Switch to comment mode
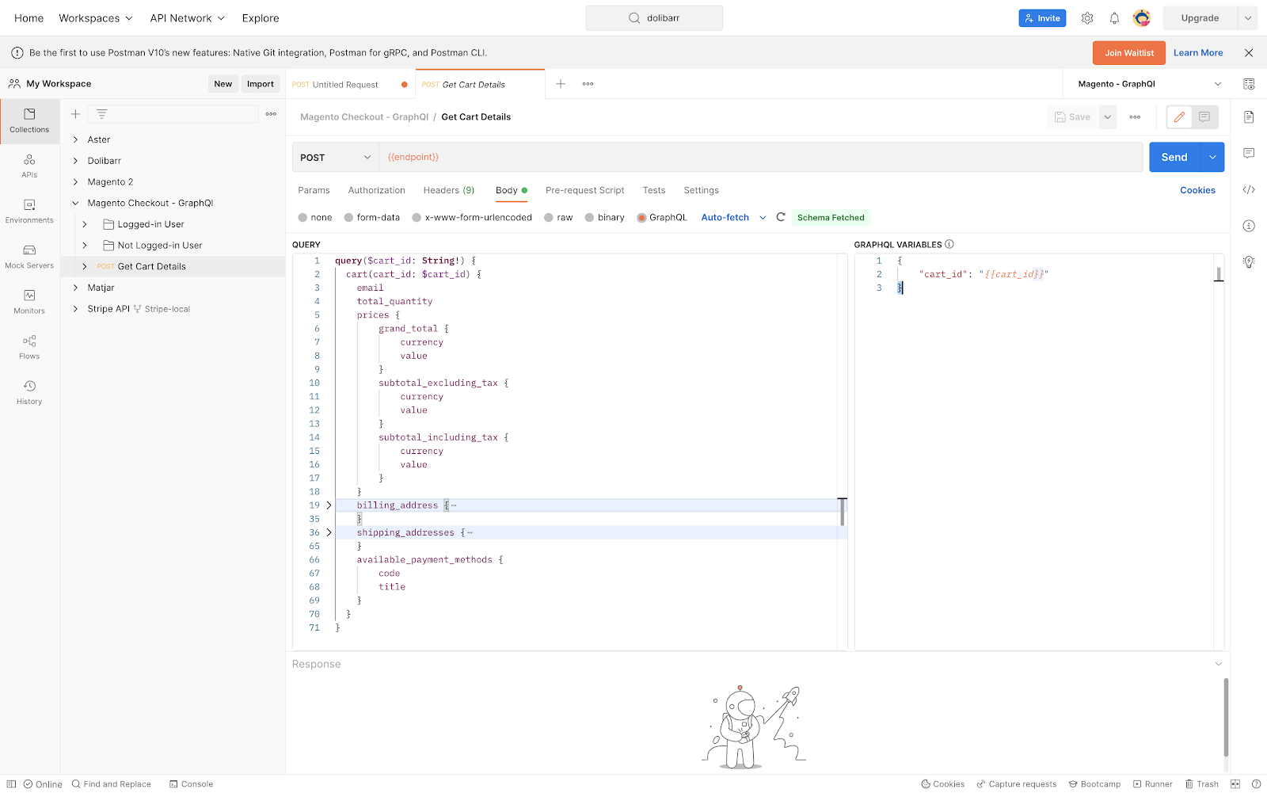Image resolution: width=1267 pixels, height=793 pixels. (1204, 117)
